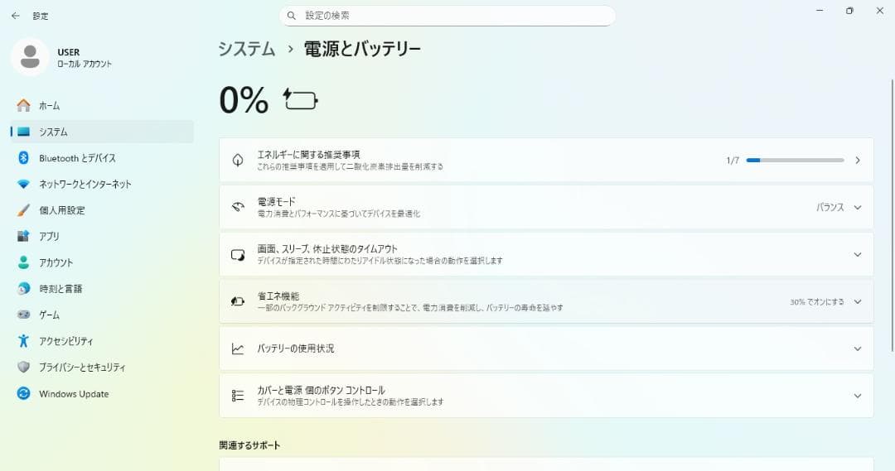Open the 電源モード balance dropdown
The height and width of the screenshot is (471, 895).
point(838,208)
